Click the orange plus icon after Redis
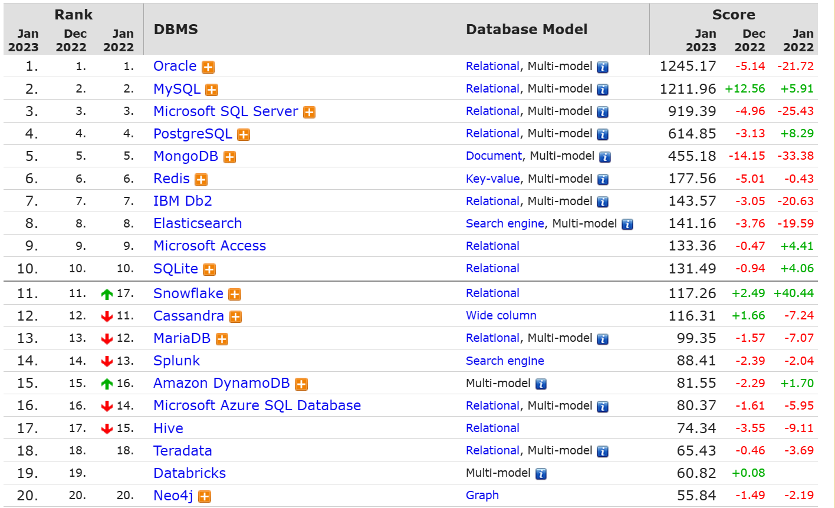Screen dimensions: 835x508 point(201,180)
